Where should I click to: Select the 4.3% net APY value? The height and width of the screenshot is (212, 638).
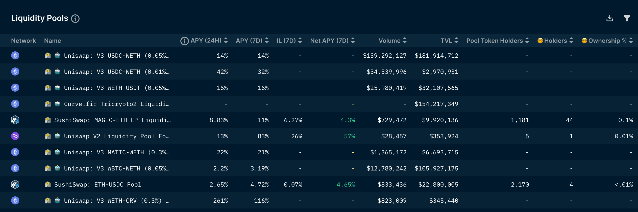tap(348, 120)
